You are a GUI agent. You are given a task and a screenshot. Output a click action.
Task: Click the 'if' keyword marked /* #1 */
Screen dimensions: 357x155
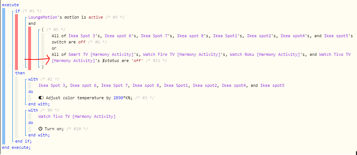(17, 11)
